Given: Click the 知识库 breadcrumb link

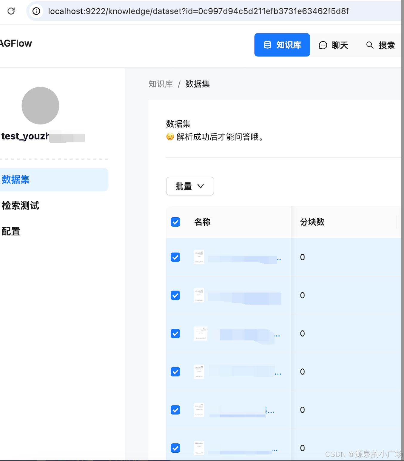Looking at the screenshot, I should 161,84.
